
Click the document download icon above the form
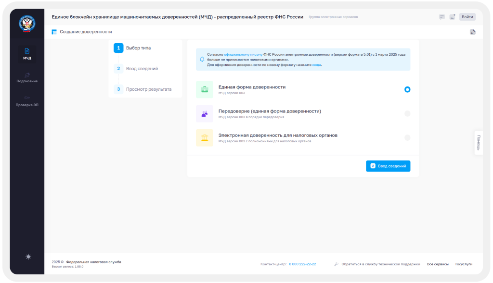[x=473, y=31]
